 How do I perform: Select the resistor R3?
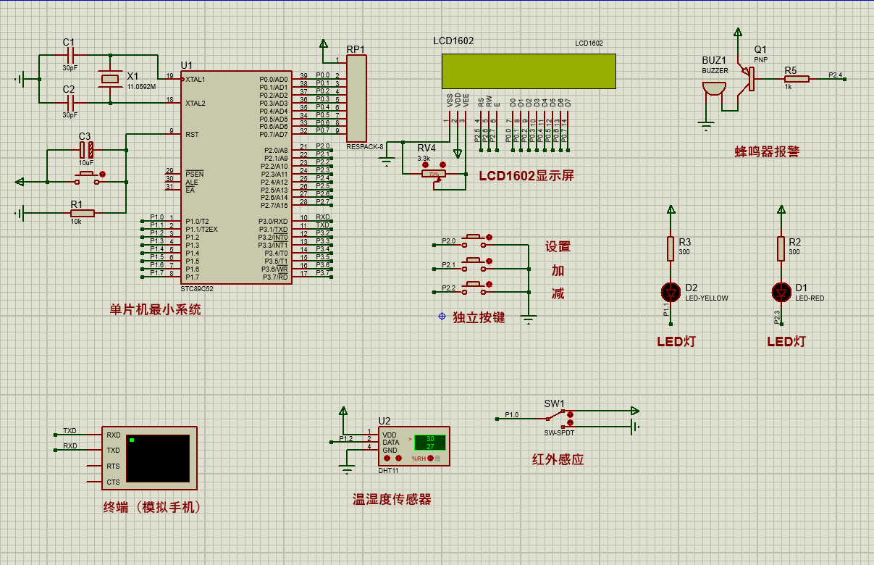(671, 248)
